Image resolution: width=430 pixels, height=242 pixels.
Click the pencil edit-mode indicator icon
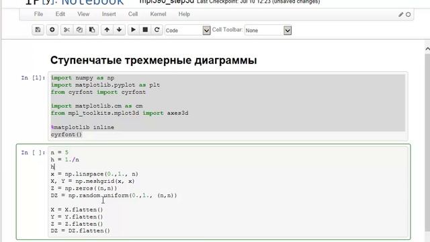pos(401,15)
